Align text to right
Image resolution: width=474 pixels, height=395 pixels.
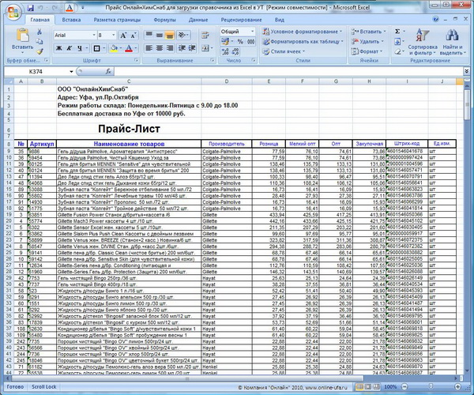(x=170, y=48)
